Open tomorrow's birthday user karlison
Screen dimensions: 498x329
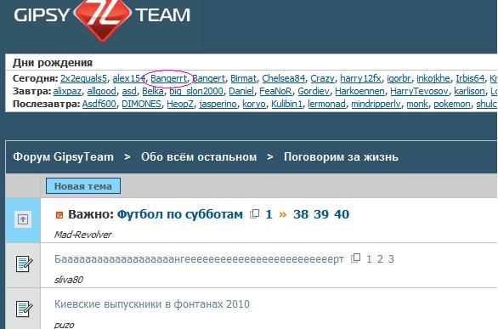coord(469,92)
